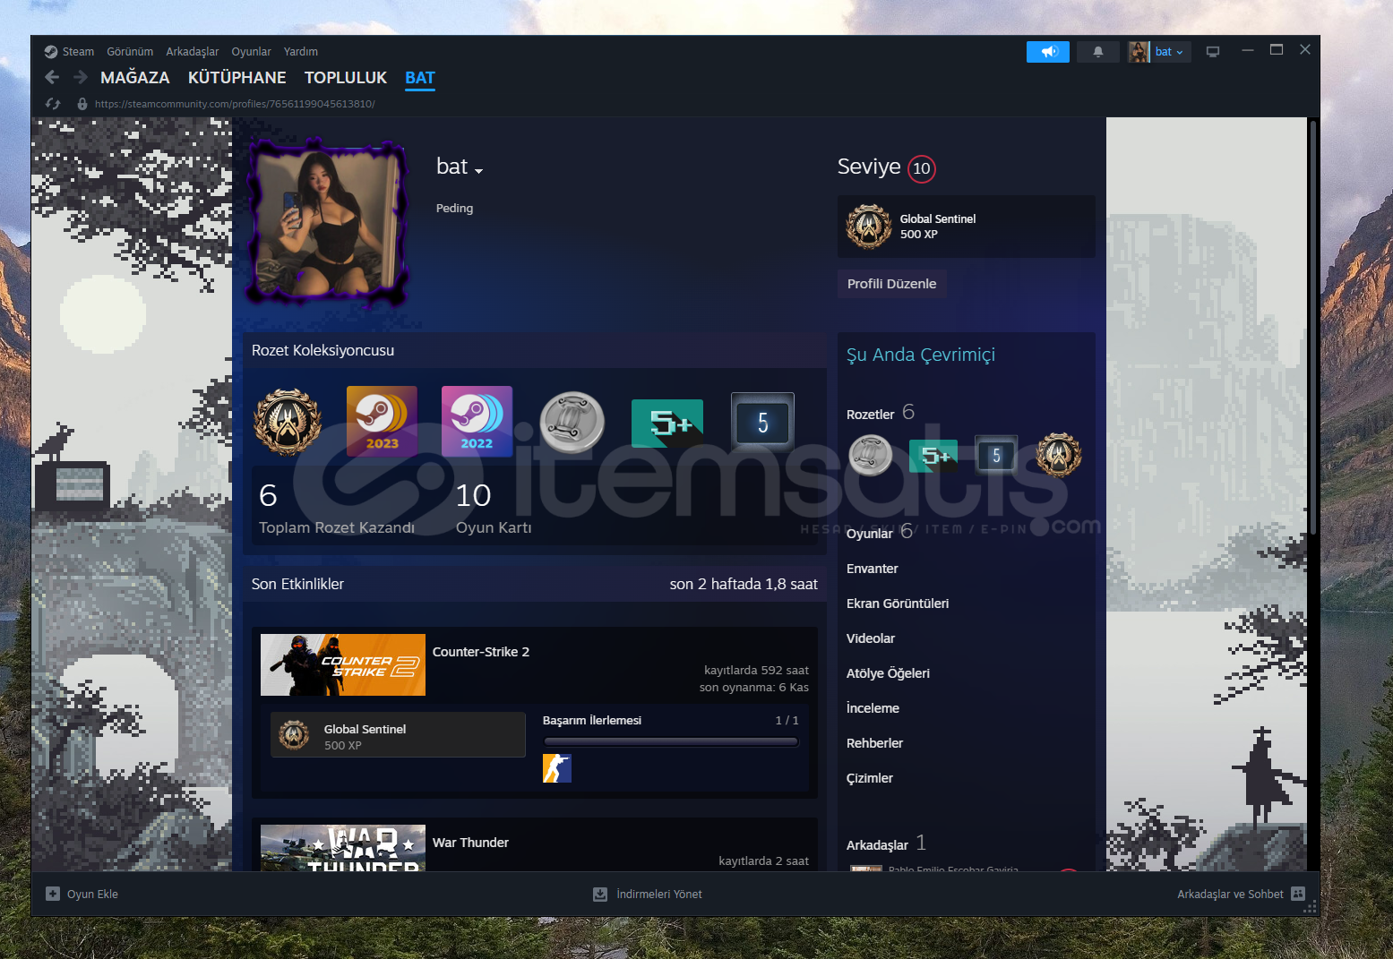Open the Arkadaşlar 1 link in sidebar
The width and height of the screenshot is (1393, 959).
[x=887, y=843]
